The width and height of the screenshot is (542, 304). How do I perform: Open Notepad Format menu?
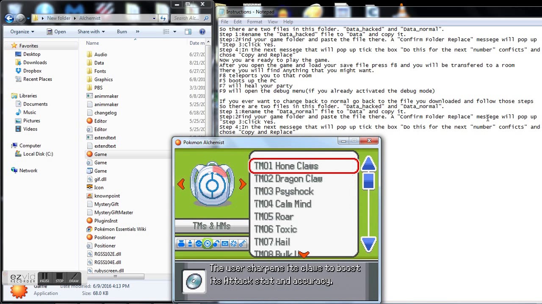254,22
